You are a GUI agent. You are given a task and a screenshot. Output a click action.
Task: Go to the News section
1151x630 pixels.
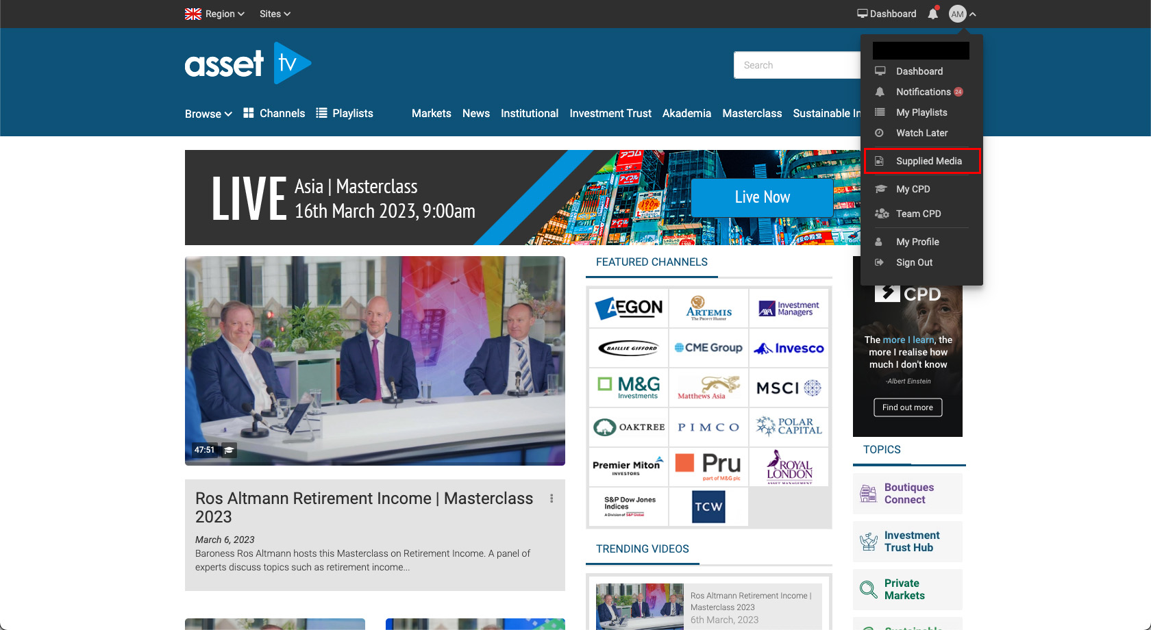pos(476,114)
